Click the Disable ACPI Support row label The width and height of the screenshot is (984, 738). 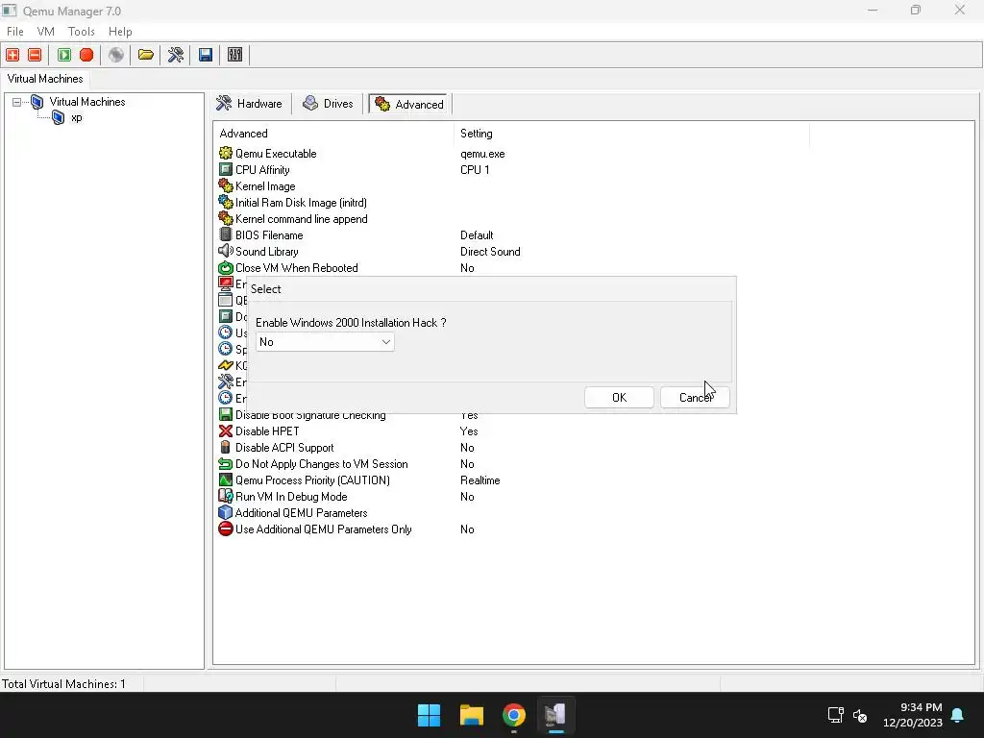[284, 448]
